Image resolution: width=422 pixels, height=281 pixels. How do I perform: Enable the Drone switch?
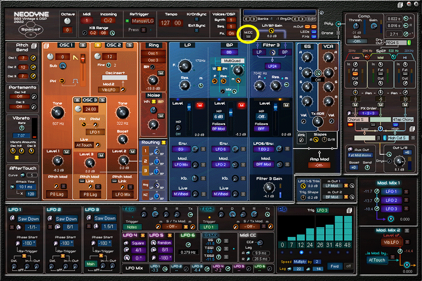pyautogui.click(x=338, y=33)
